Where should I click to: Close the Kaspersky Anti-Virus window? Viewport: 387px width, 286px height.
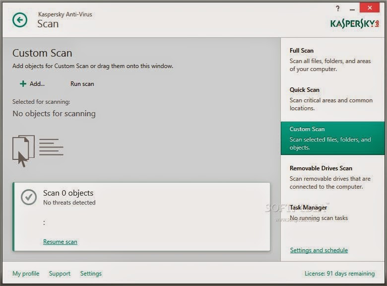pyautogui.click(x=370, y=7)
